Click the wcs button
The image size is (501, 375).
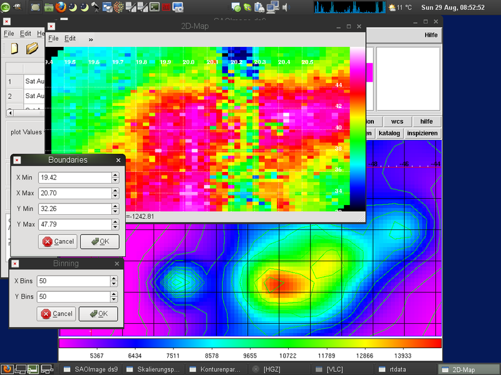click(x=397, y=121)
